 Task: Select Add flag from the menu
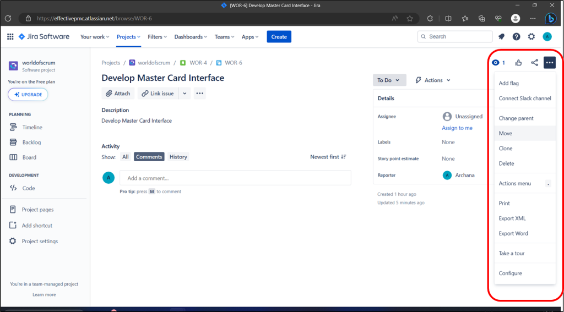[525, 84]
